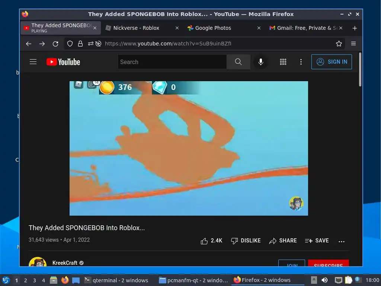Search with your voice microphone
The height and width of the screenshot is (286, 381).
(x=261, y=62)
